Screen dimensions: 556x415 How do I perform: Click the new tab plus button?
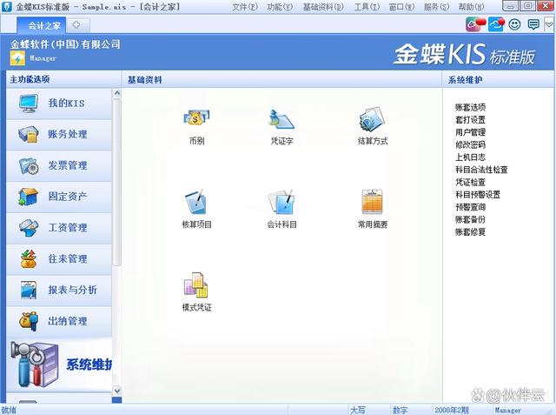pos(76,24)
